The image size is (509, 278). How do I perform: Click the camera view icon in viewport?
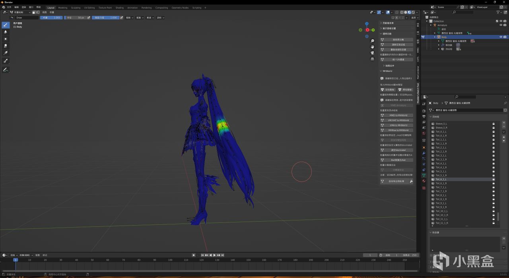pyautogui.click(x=372, y=53)
